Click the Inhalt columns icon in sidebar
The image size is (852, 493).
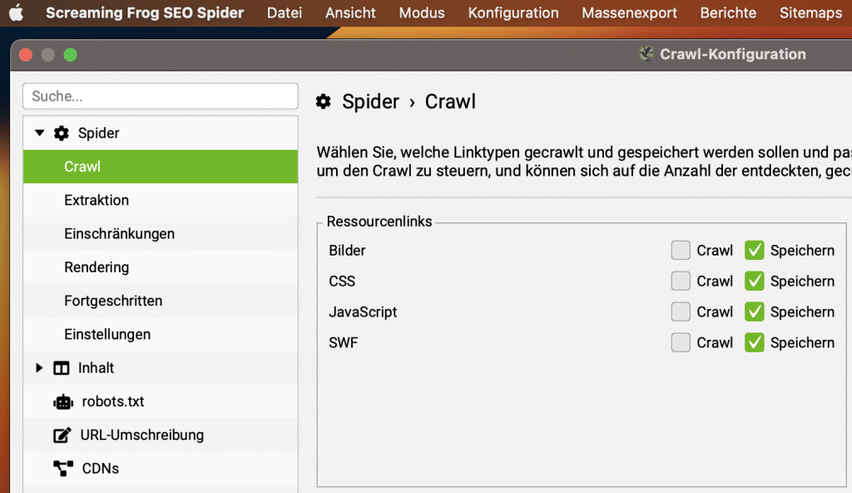(x=61, y=367)
